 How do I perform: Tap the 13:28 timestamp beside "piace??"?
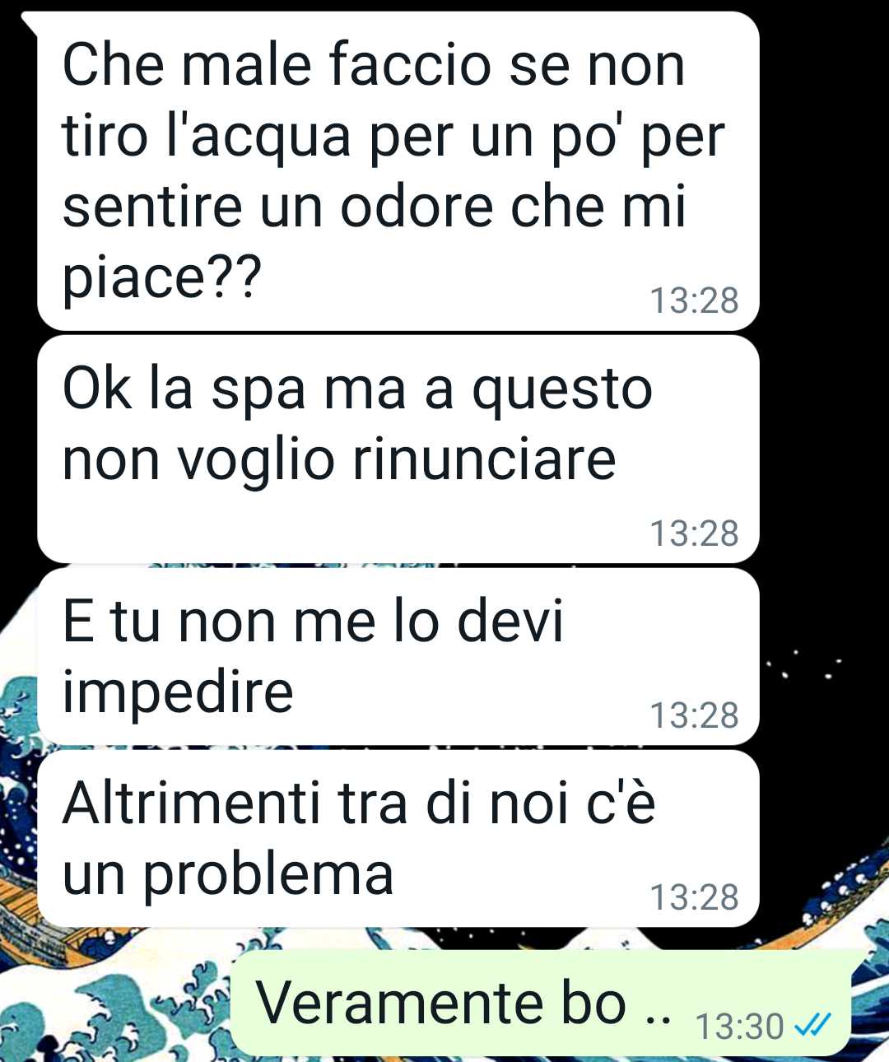click(695, 300)
